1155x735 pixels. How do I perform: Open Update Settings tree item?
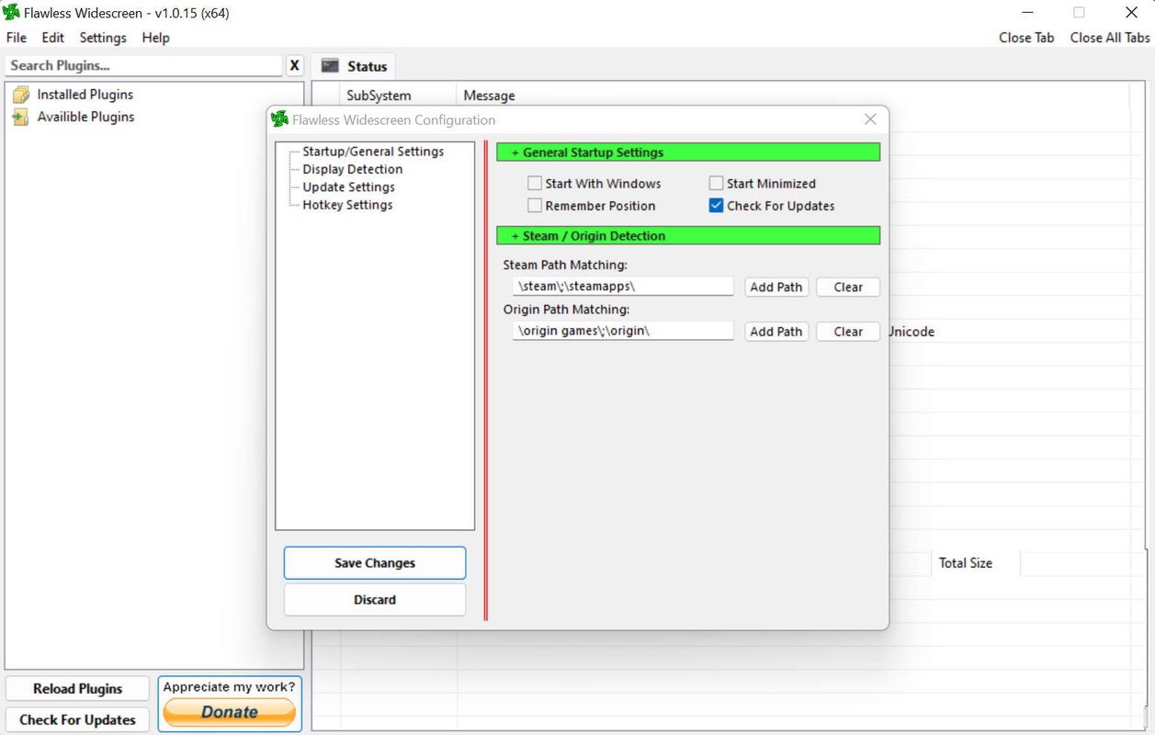tap(349, 187)
